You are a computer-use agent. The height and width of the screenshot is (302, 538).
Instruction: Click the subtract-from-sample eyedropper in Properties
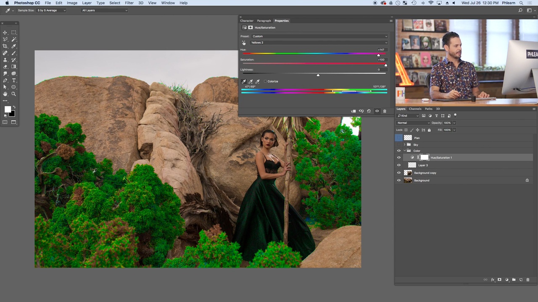[257, 81]
